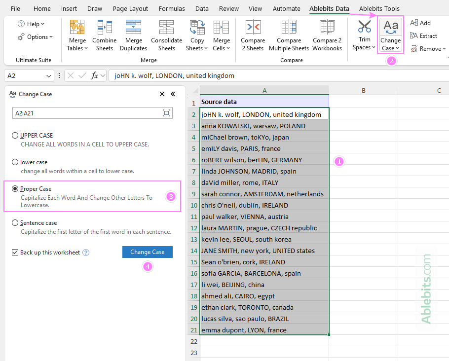The image size is (449, 361).
Task: Select the UPPER CASE option
Action: click(15, 135)
